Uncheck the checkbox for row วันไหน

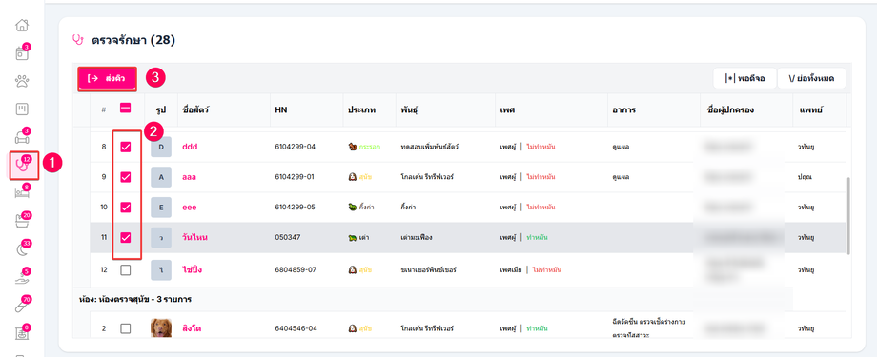click(126, 237)
